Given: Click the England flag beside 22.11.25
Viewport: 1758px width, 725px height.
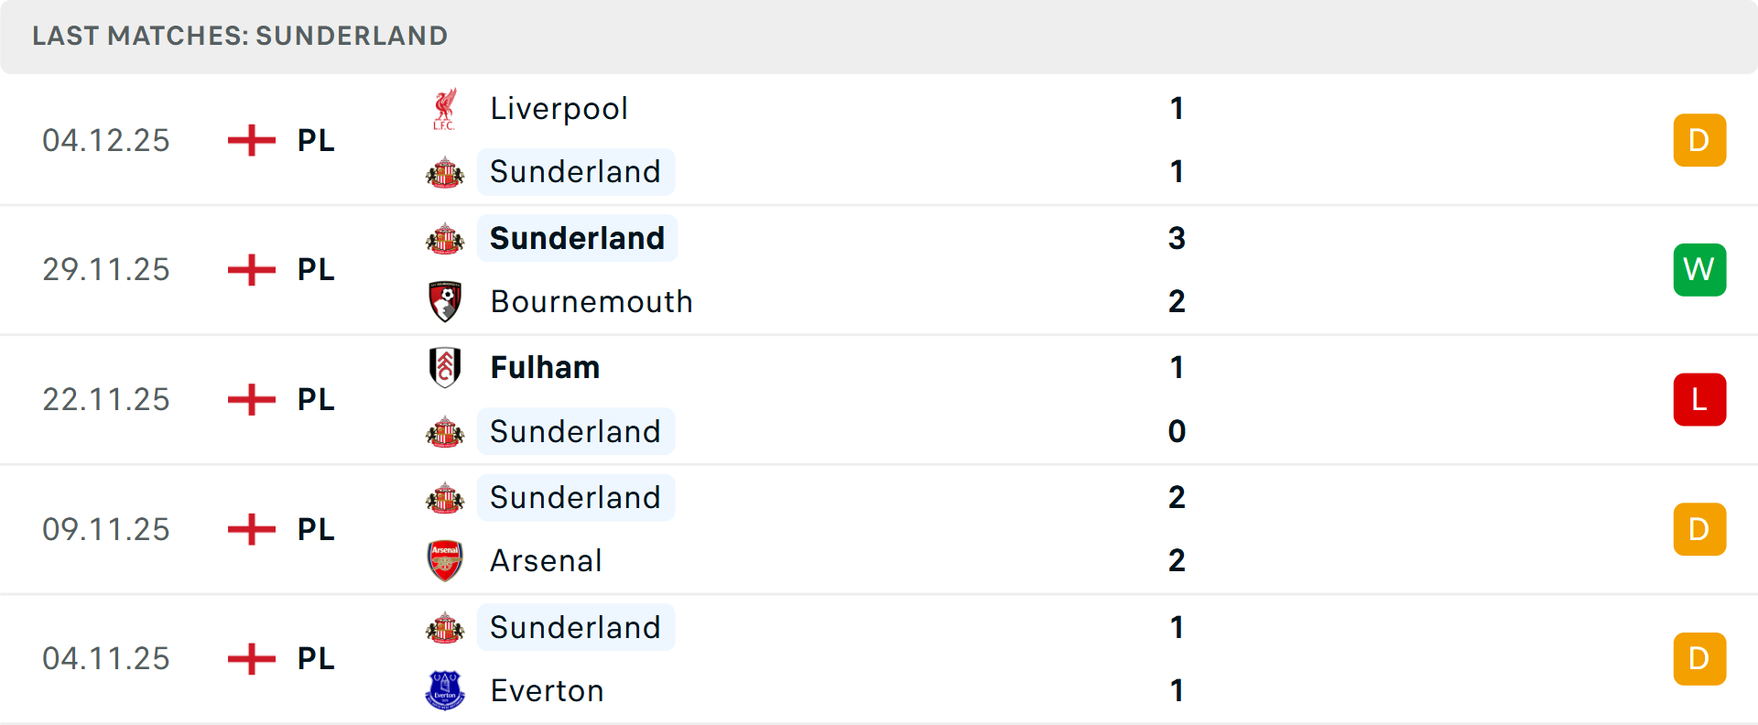Looking at the screenshot, I should coord(252,400).
